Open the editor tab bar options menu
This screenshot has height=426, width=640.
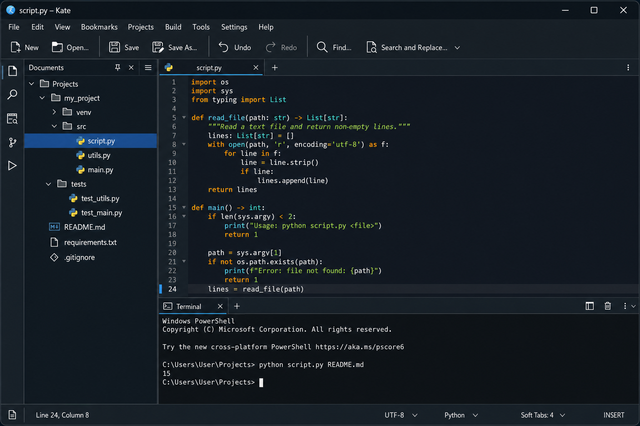[628, 67]
